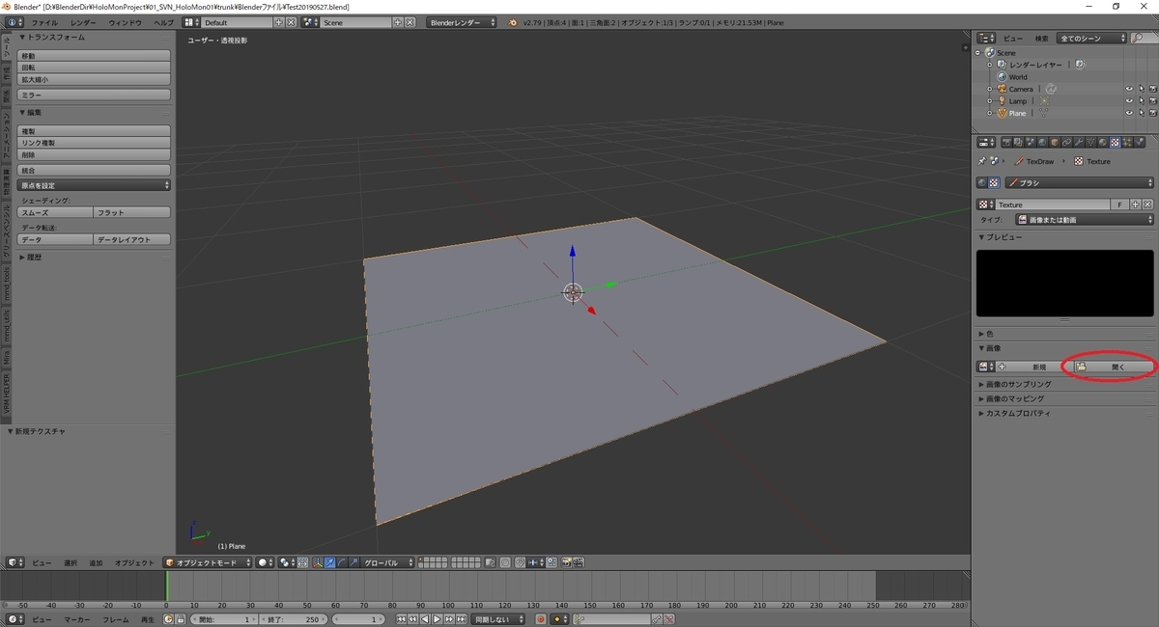The width and height of the screenshot is (1159, 627).
Task: Click the Smooth shading button
Action: click(55, 212)
